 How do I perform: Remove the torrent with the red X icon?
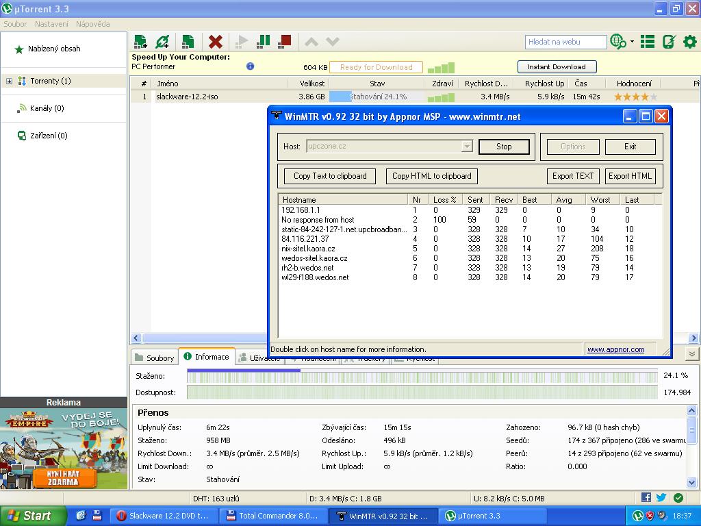click(x=216, y=42)
